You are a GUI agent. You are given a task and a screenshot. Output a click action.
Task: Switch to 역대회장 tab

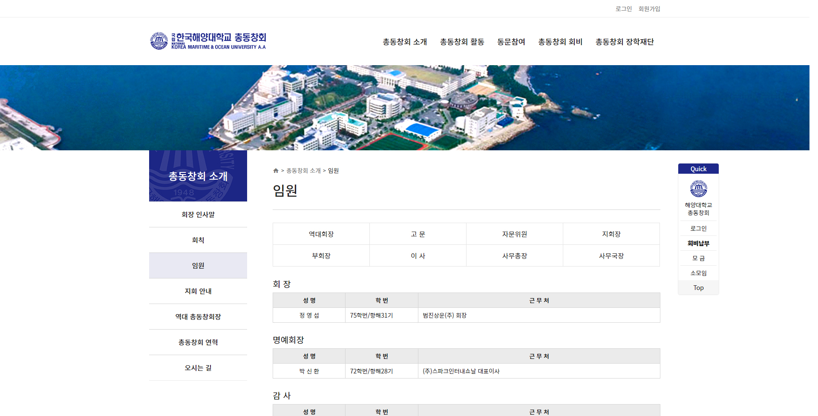click(x=321, y=234)
